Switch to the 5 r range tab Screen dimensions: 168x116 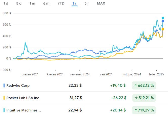[x=87, y=3]
